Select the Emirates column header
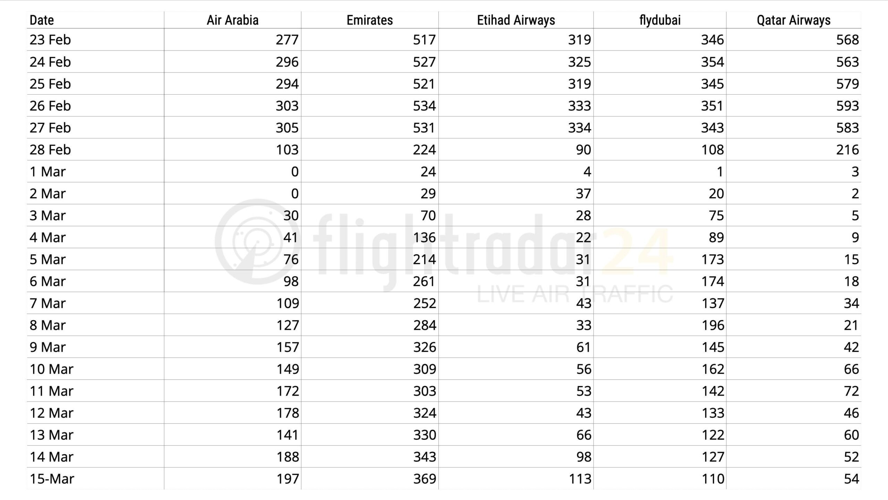The height and width of the screenshot is (500, 888). coord(369,20)
